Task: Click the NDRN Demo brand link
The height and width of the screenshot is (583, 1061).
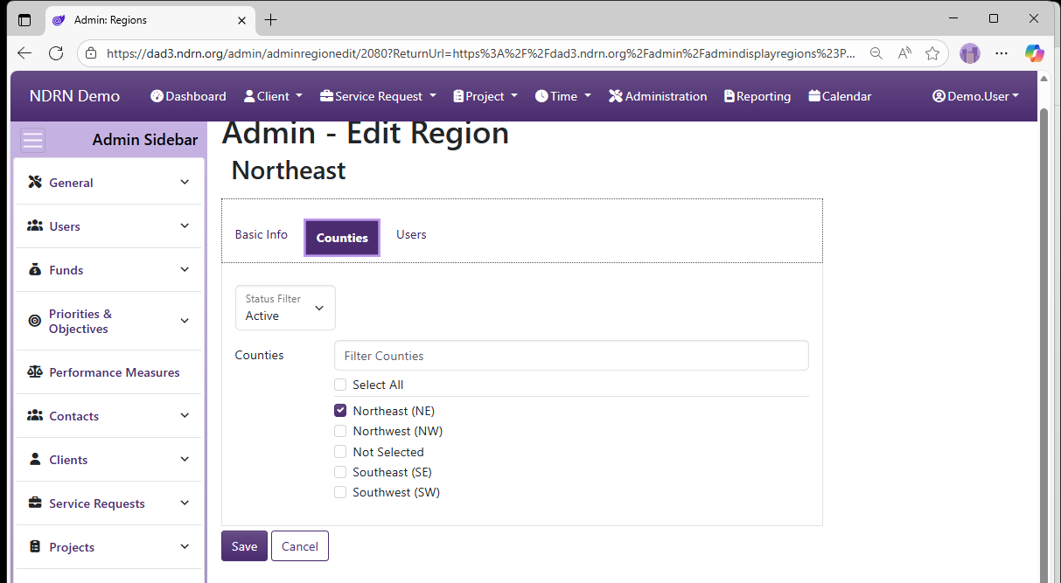Action: coord(74,96)
